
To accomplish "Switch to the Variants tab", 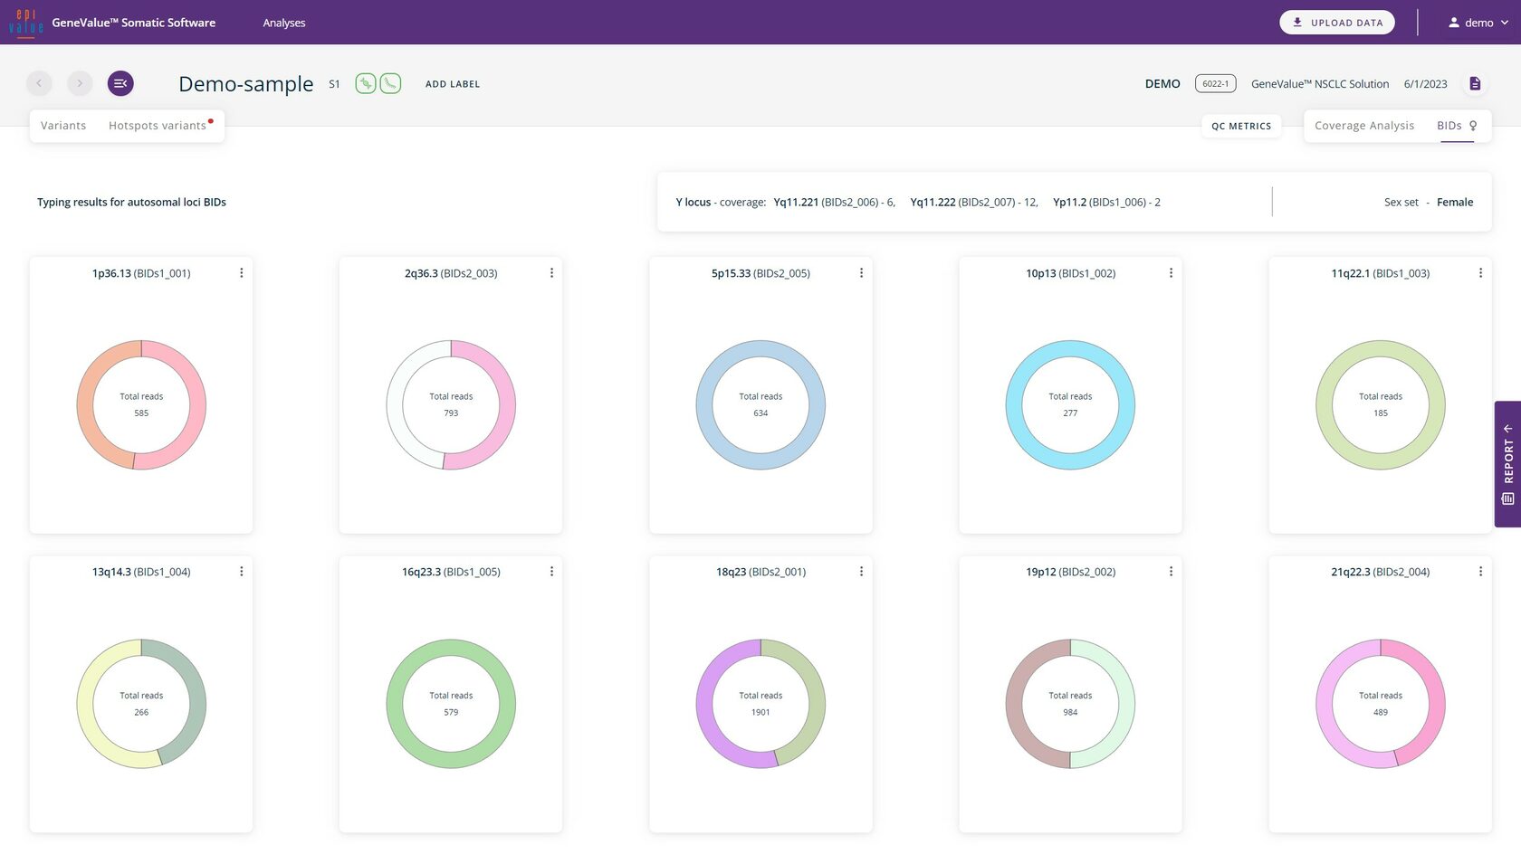I will pos(63,126).
